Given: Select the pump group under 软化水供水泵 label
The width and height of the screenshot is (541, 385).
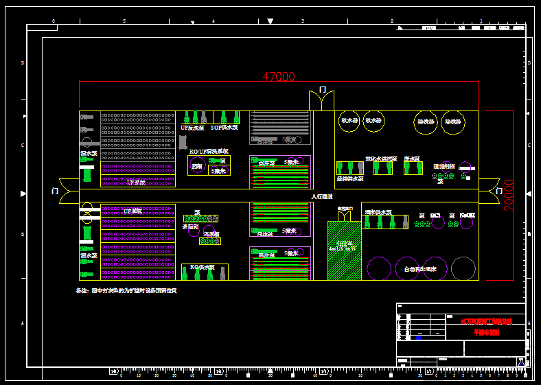Looking at the screenshot, I should coord(383,168).
